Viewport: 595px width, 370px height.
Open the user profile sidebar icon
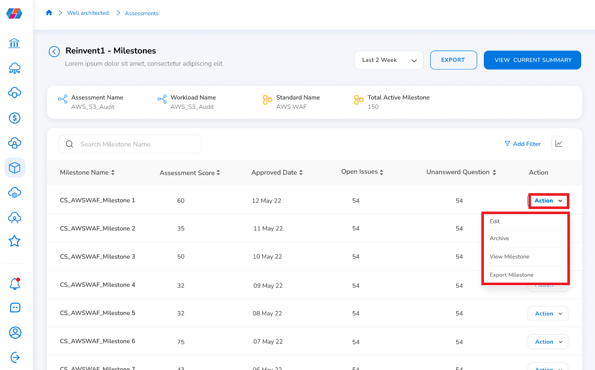[x=15, y=333]
